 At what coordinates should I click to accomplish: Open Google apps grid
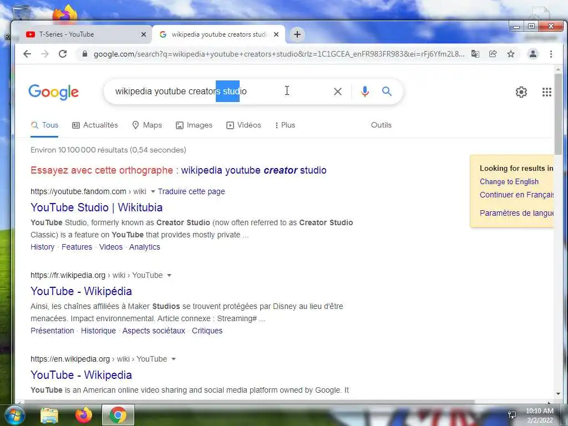(x=546, y=92)
